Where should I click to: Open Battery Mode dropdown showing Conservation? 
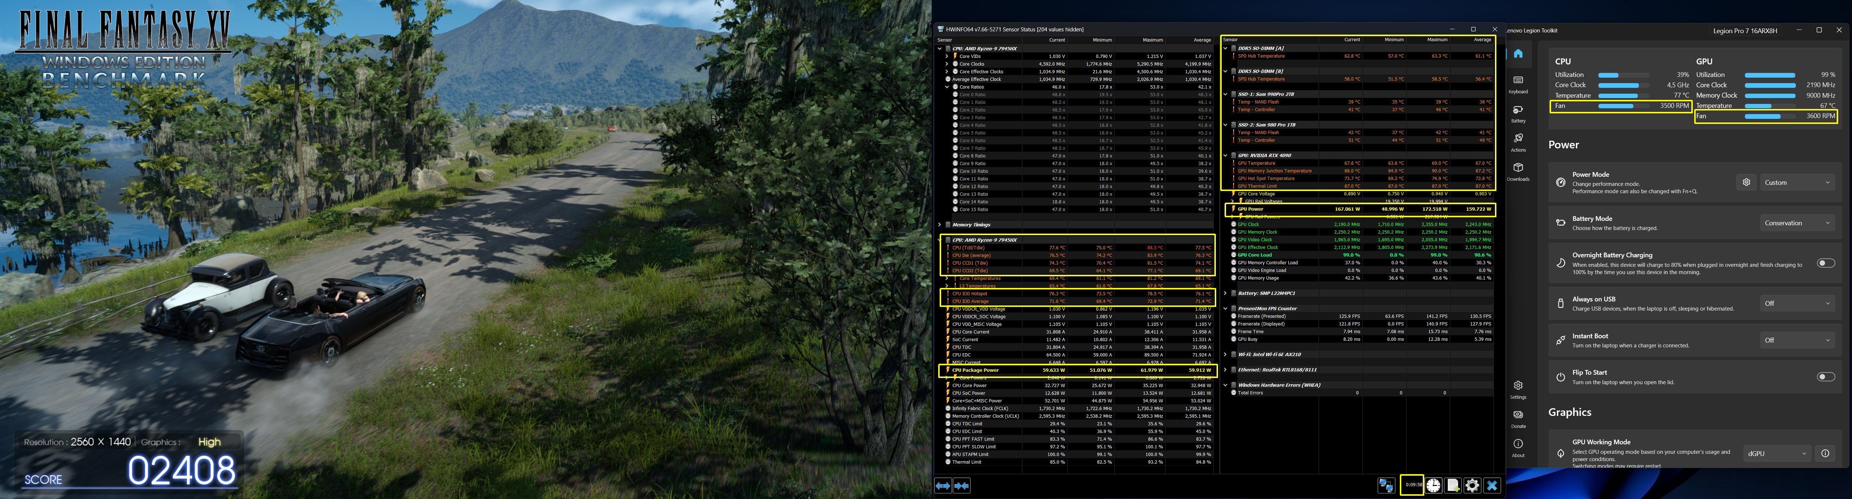(x=1797, y=223)
